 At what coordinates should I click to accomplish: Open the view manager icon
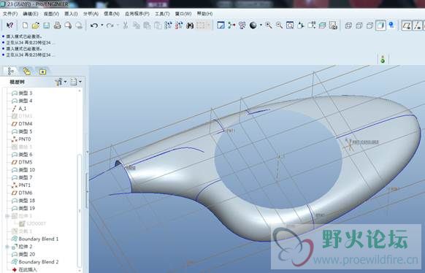333,26
